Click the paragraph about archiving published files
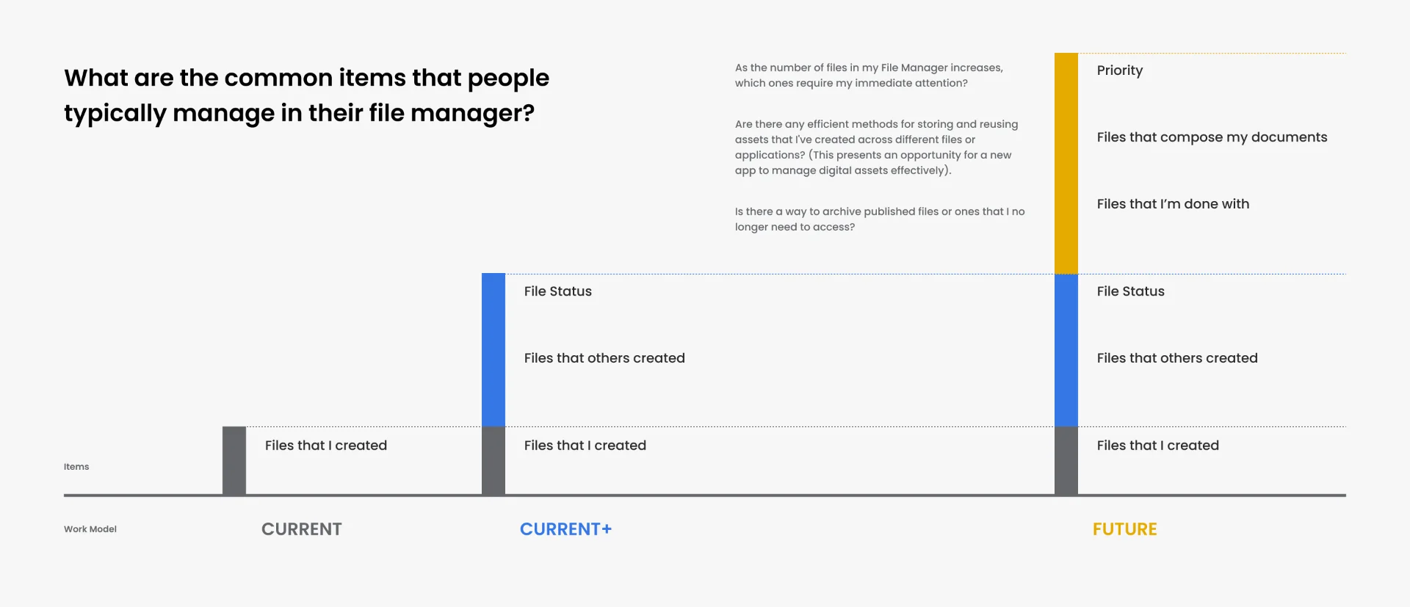The height and width of the screenshot is (607, 1410). (879, 219)
